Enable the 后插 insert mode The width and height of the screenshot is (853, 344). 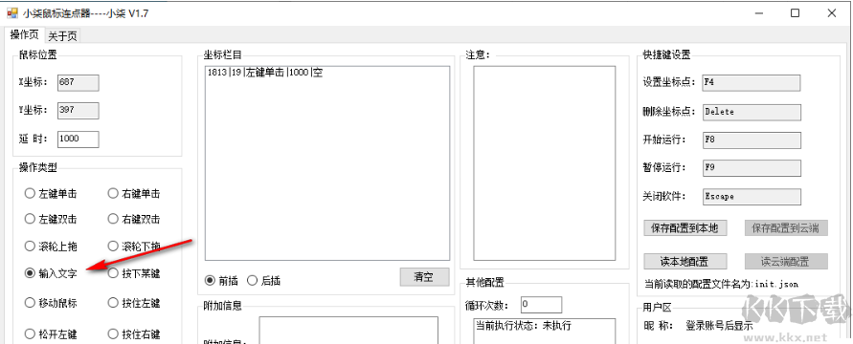coord(263,281)
